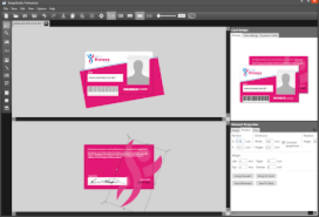Close the open document tab
Image resolution: width=319 pixels, height=217 pixels.
[x=46, y=24]
